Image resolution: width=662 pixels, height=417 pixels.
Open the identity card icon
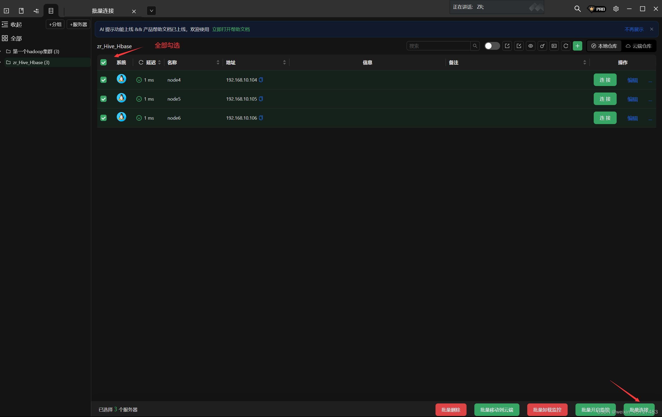pyautogui.click(x=554, y=46)
